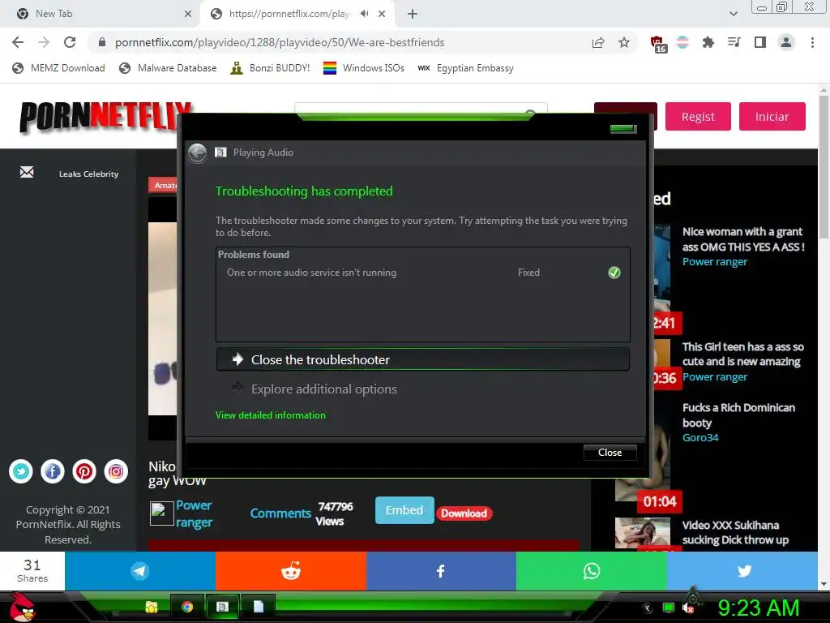
Task: Click the share page icon in address bar
Action: click(597, 42)
